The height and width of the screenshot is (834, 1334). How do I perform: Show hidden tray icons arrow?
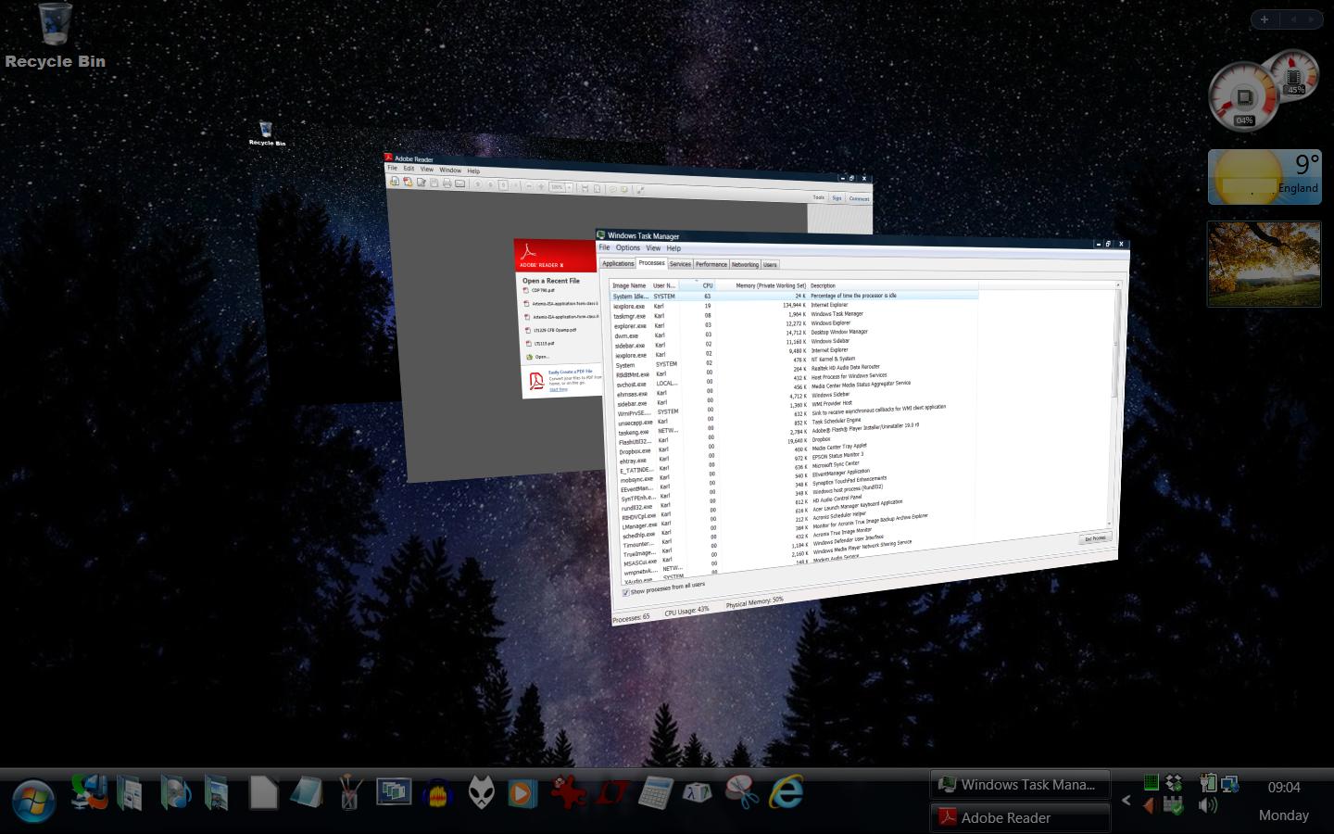pos(1126,800)
